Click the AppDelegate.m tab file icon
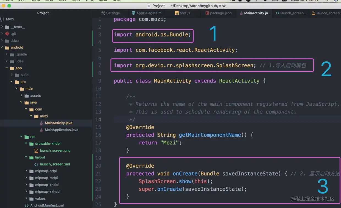The height and width of the screenshot is (208, 341). [133, 13]
